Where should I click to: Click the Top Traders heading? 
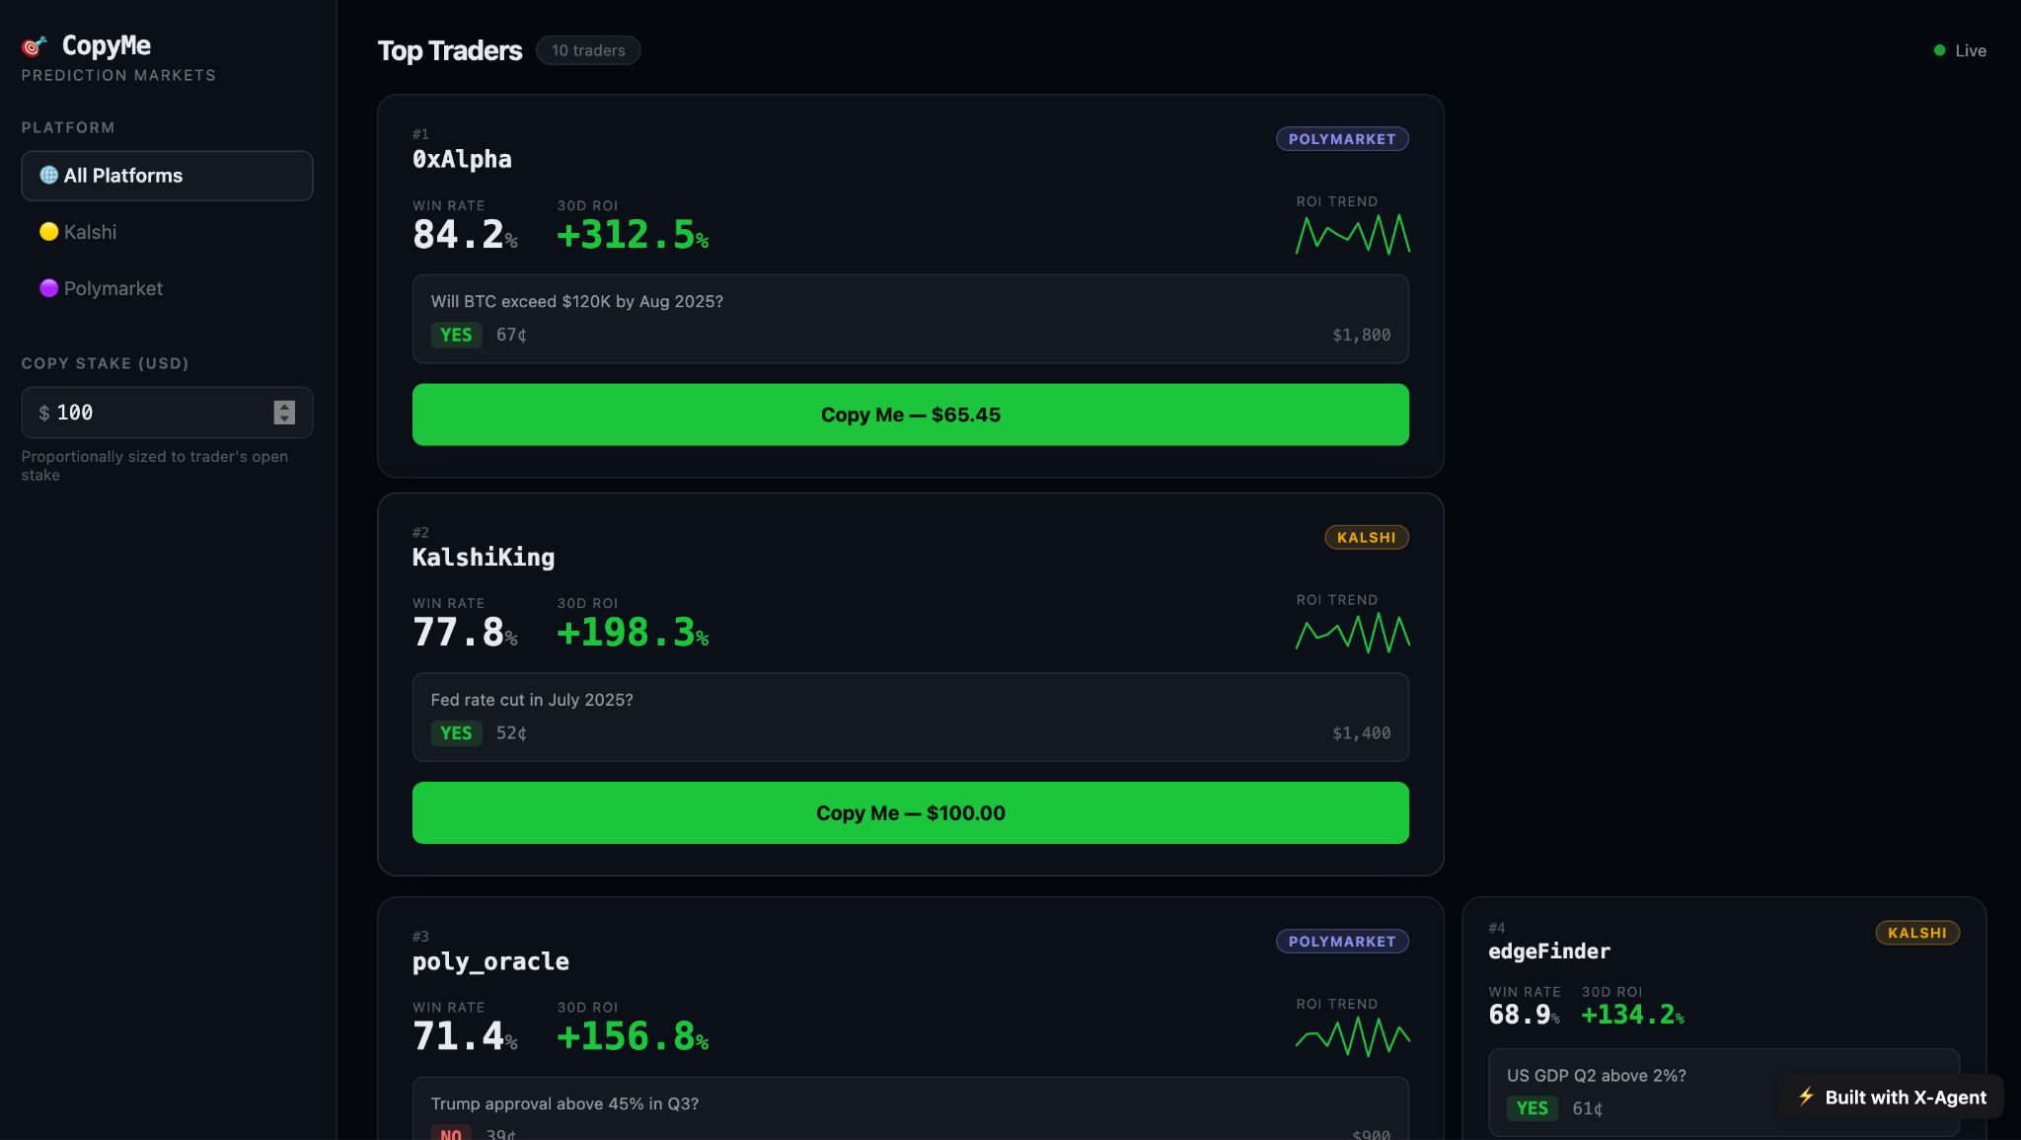[x=450, y=50]
